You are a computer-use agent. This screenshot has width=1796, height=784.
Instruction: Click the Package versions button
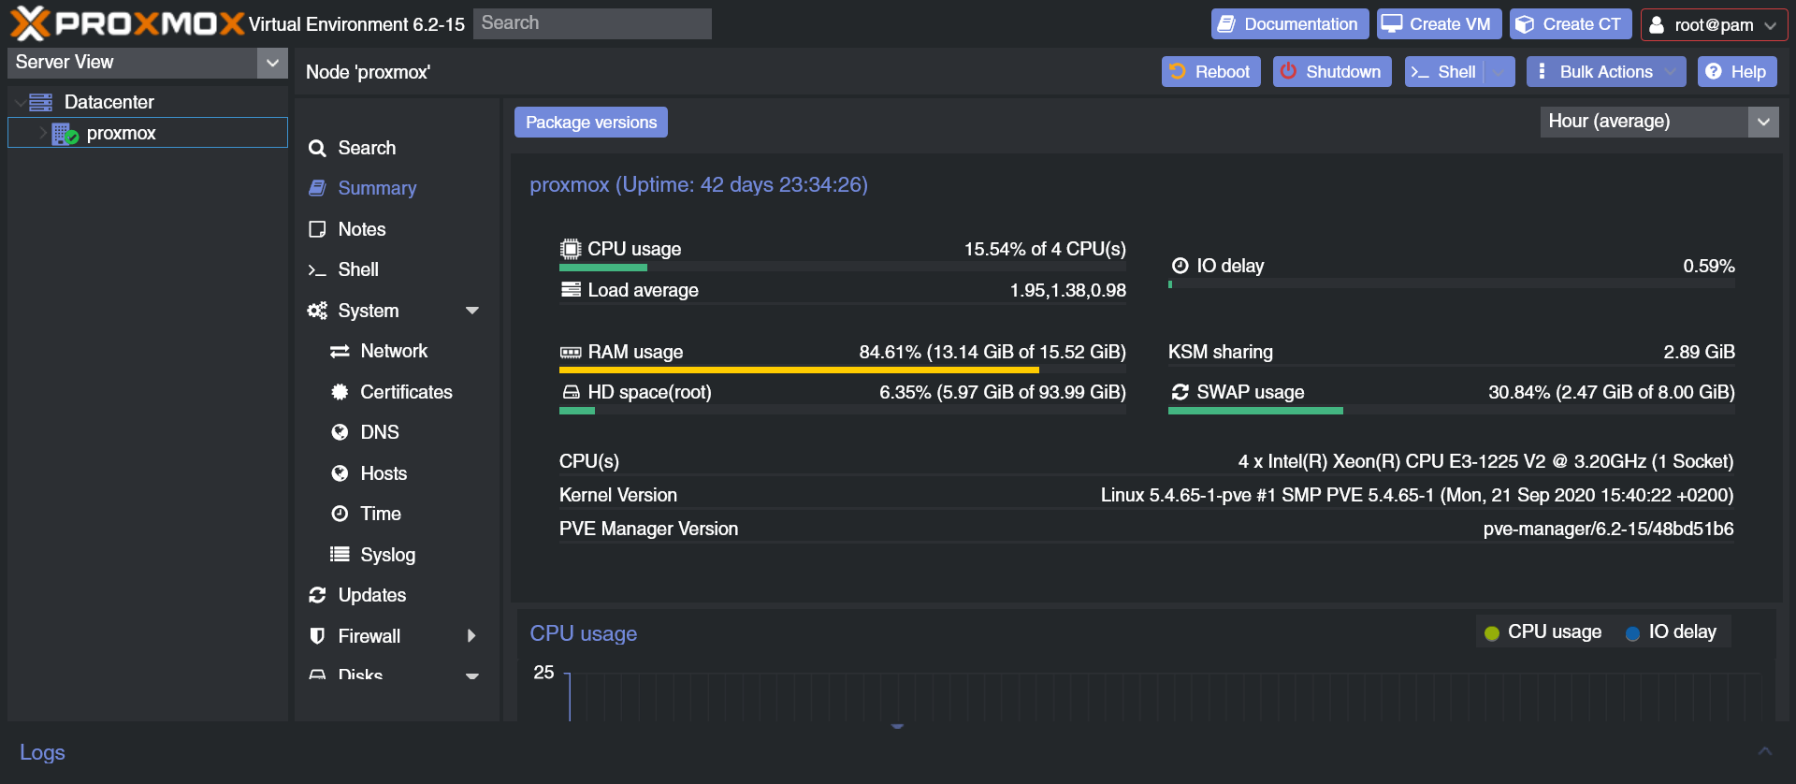[x=591, y=123]
